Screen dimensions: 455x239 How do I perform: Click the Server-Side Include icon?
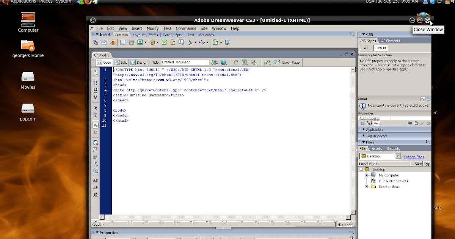[x=173, y=42]
